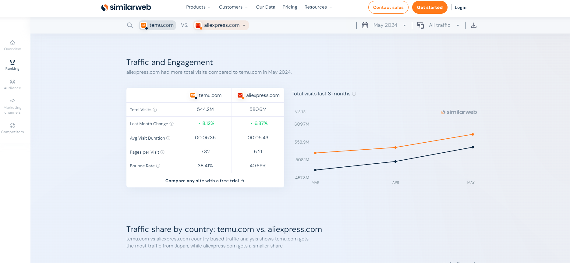Click the Overview house icon

[12, 43]
